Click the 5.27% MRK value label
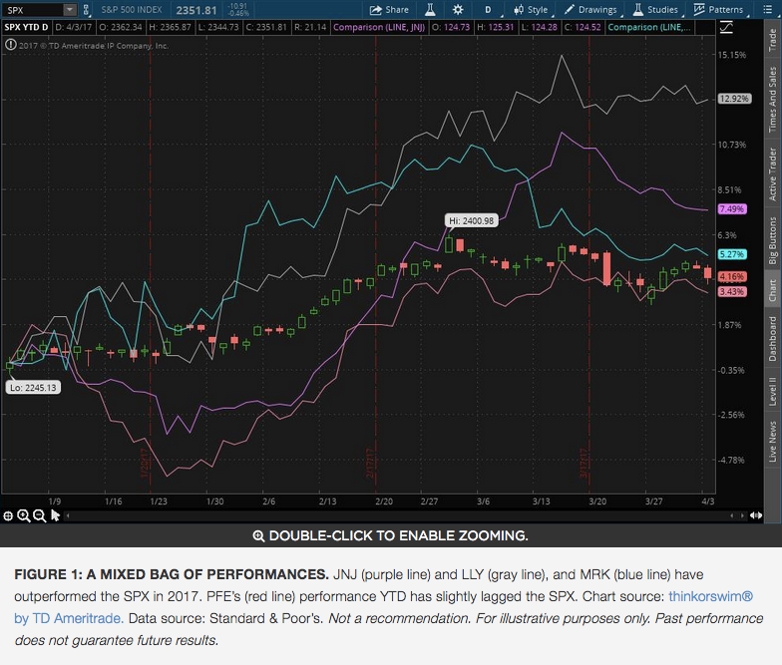 point(732,254)
